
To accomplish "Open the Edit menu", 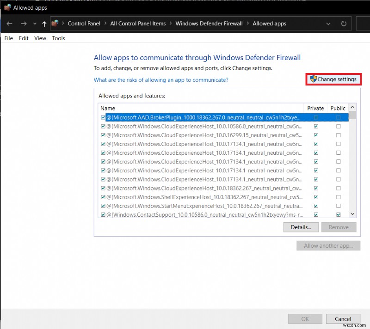I will [x=24, y=38].
